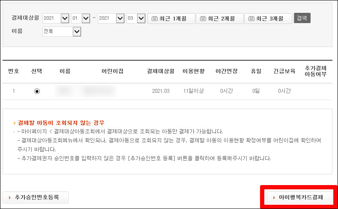Select the radio button in row 1
This screenshot has height=209, width=338.
(37, 91)
